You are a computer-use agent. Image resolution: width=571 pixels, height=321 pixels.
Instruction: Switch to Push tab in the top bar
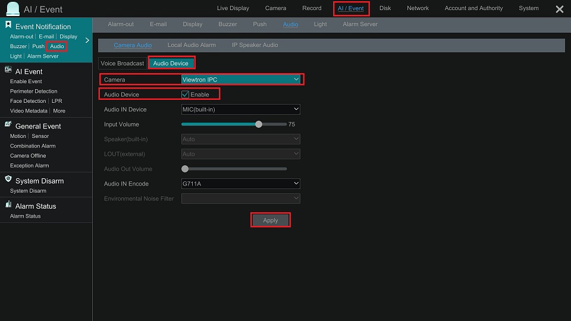260,24
